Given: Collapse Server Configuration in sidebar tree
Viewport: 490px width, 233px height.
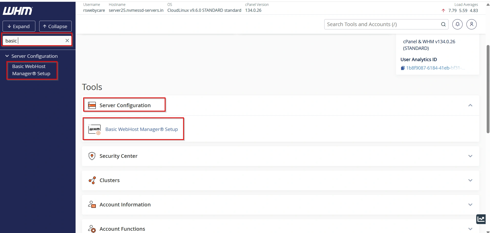Looking at the screenshot, I should pos(7,56).
